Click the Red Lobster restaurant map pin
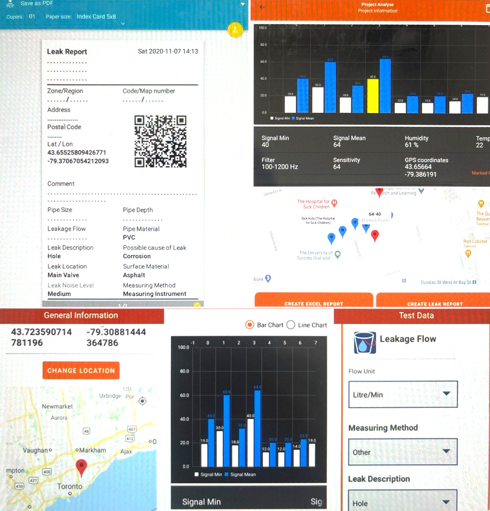Viewport: 490px width, 511px height. tap(468, 253)
